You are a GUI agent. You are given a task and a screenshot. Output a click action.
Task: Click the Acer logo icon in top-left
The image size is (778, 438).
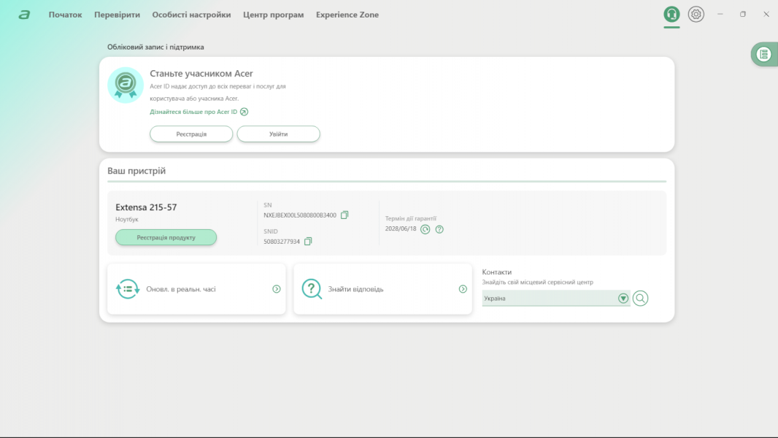[x=24, y=15]
